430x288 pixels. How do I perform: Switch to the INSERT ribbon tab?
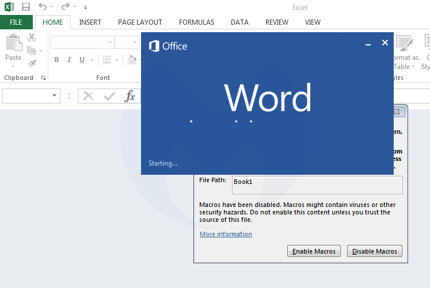pyautogui.click(x=90, y=22)
